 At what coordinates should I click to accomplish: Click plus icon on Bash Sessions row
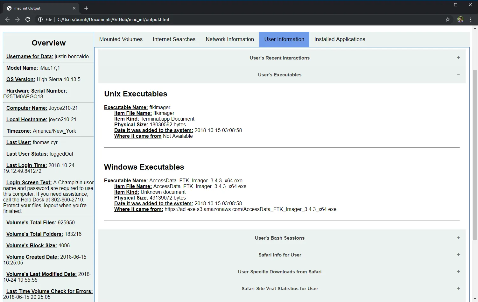[458, 238]
